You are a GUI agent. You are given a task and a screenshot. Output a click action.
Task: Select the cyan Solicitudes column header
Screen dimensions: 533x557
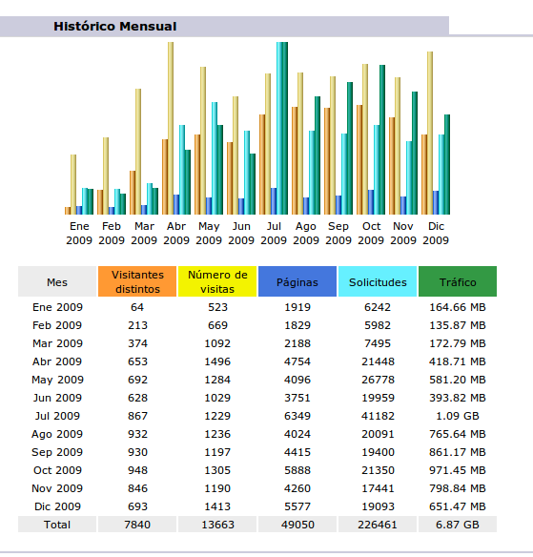point(378,281)
